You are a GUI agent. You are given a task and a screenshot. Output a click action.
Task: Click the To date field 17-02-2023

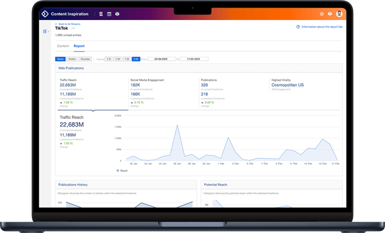coord(194,59)
